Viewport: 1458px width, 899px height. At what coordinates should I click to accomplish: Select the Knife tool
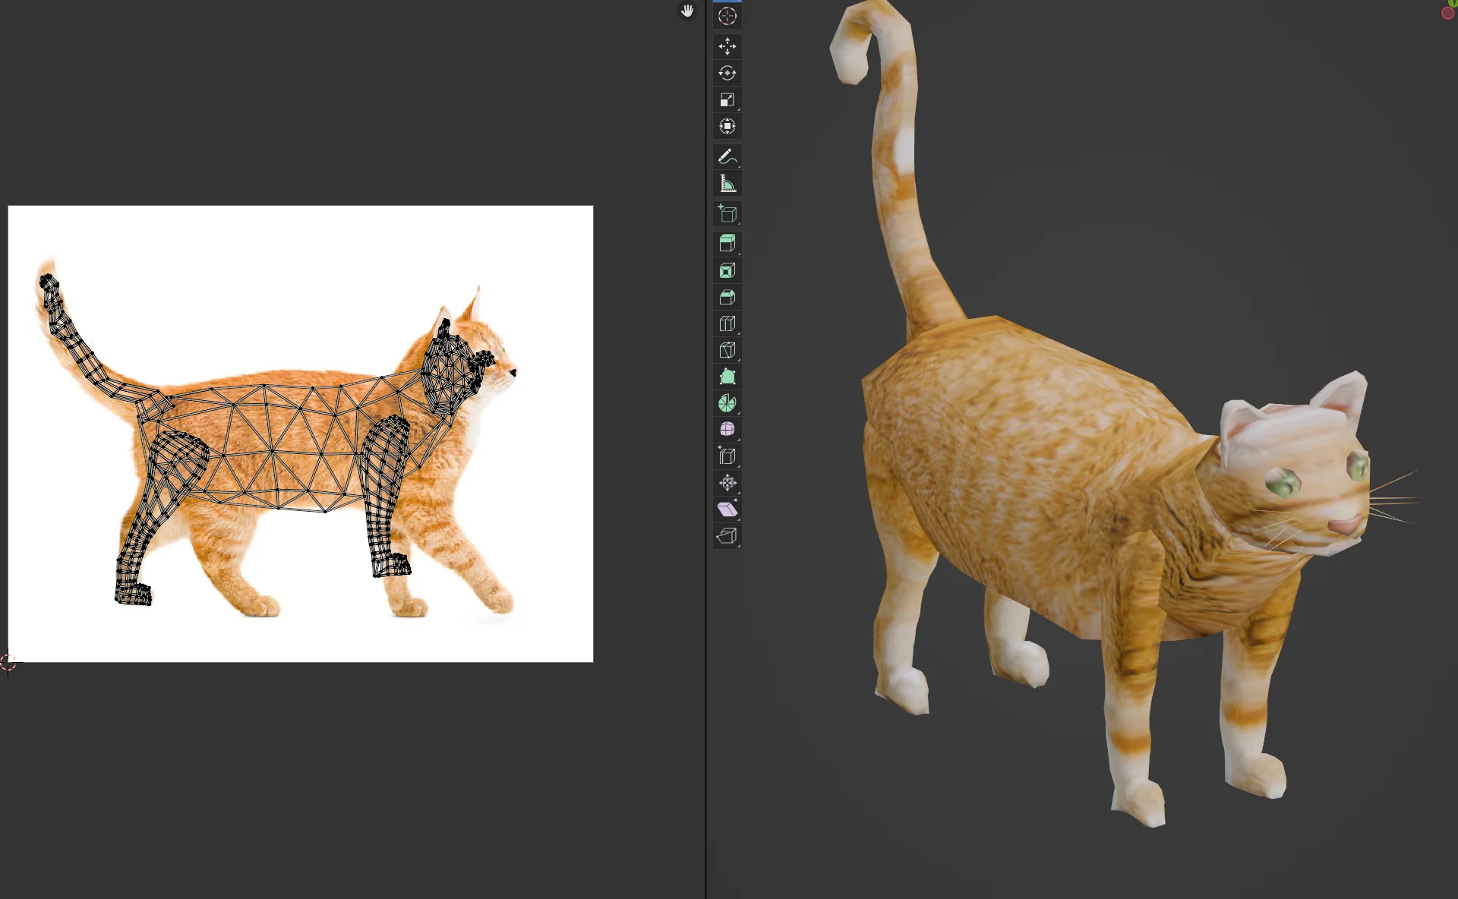[x=727, y=350]
